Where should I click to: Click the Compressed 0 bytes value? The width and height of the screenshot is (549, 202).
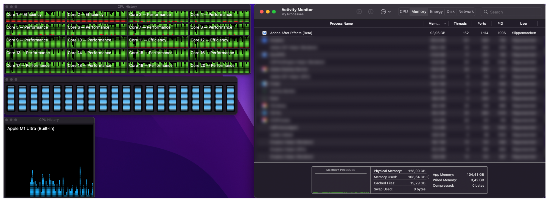pyautogui.click(x=478, y=185)
